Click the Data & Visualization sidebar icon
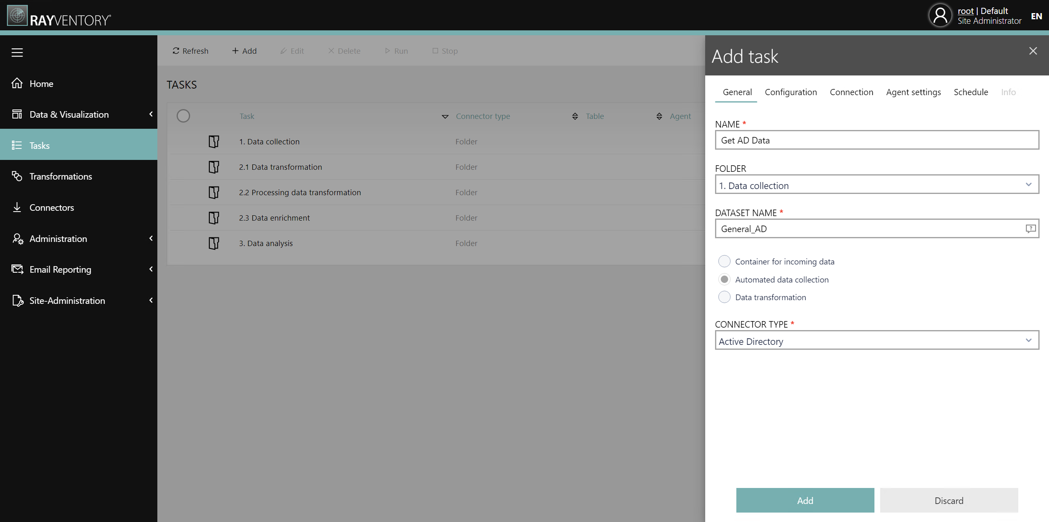The image size is (1049, 522). point(17,114)
